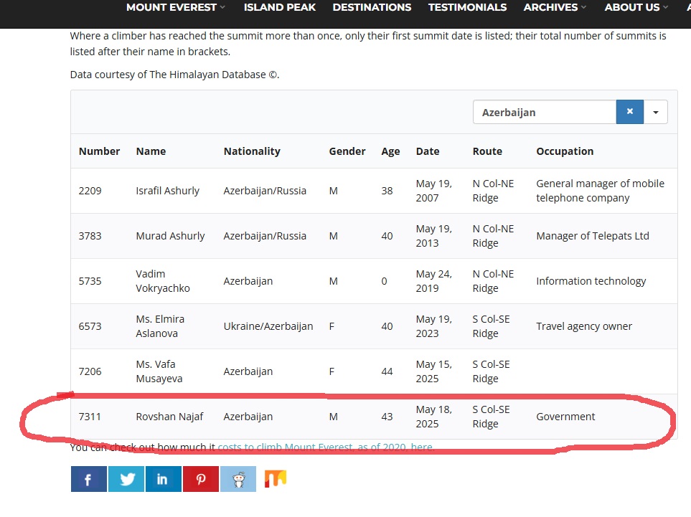
Task: Go to the Destinations menu item
Action: [x=372, y=7]
